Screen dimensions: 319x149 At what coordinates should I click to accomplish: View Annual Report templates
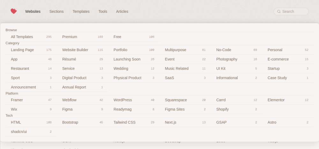(83, 87)
